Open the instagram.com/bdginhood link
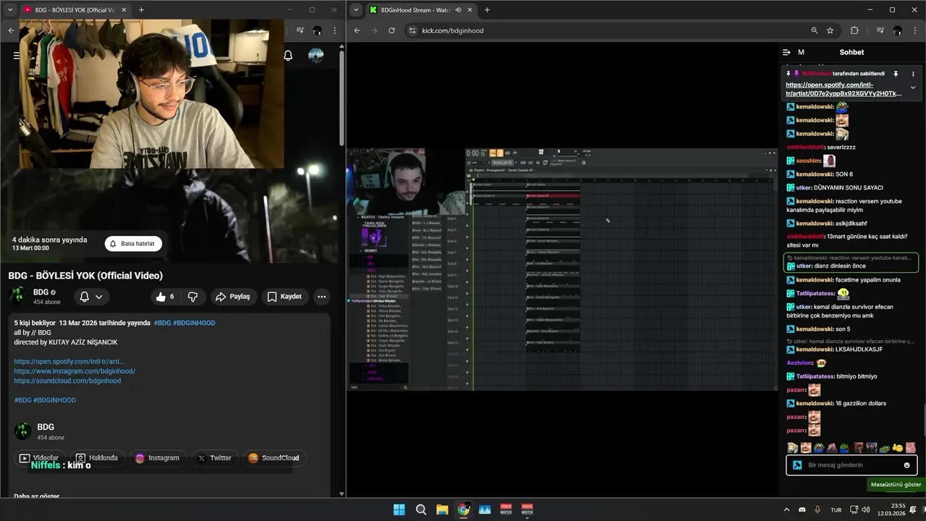Screen dimensions: 926x521 (x=75, y=371)
